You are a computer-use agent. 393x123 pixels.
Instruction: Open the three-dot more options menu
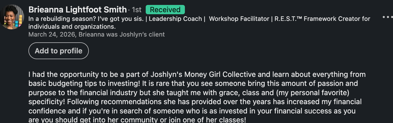coord(387,17)
